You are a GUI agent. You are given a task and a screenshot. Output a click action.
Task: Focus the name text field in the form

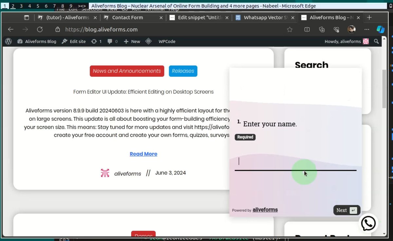point(295,162)
